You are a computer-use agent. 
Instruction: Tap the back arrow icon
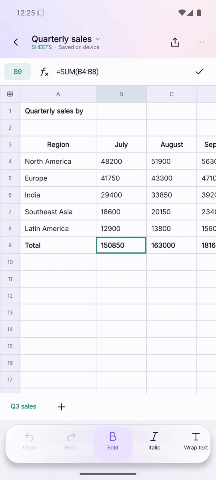[16, 42]
